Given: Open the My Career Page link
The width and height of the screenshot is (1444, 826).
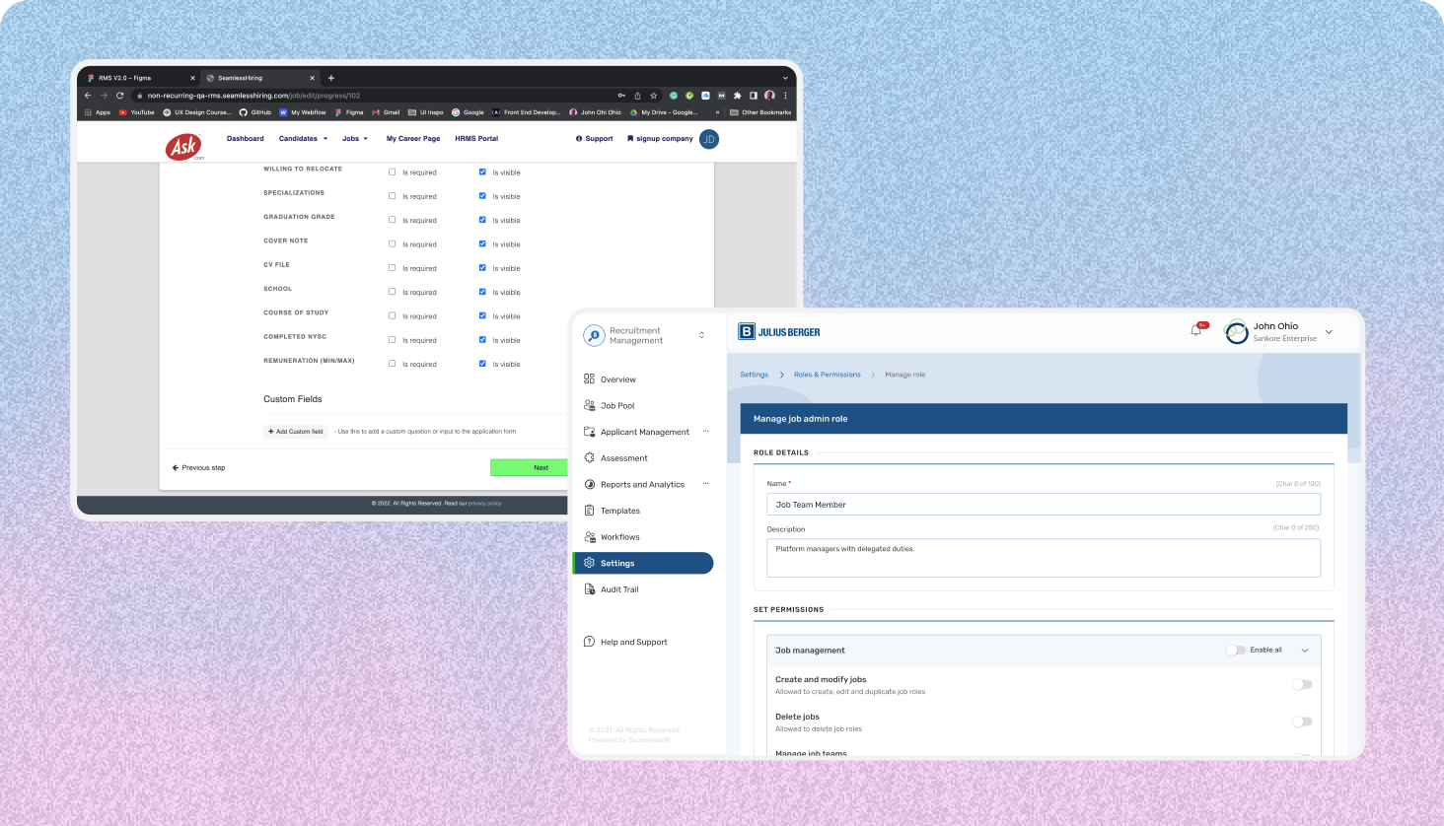Looking at the screenshot, I should (413, 139).
